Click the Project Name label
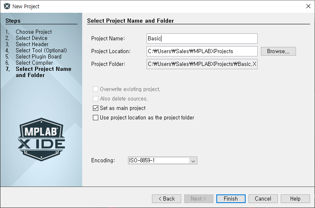This screenshot has height=208, width=315. click(x=108, y=38)
